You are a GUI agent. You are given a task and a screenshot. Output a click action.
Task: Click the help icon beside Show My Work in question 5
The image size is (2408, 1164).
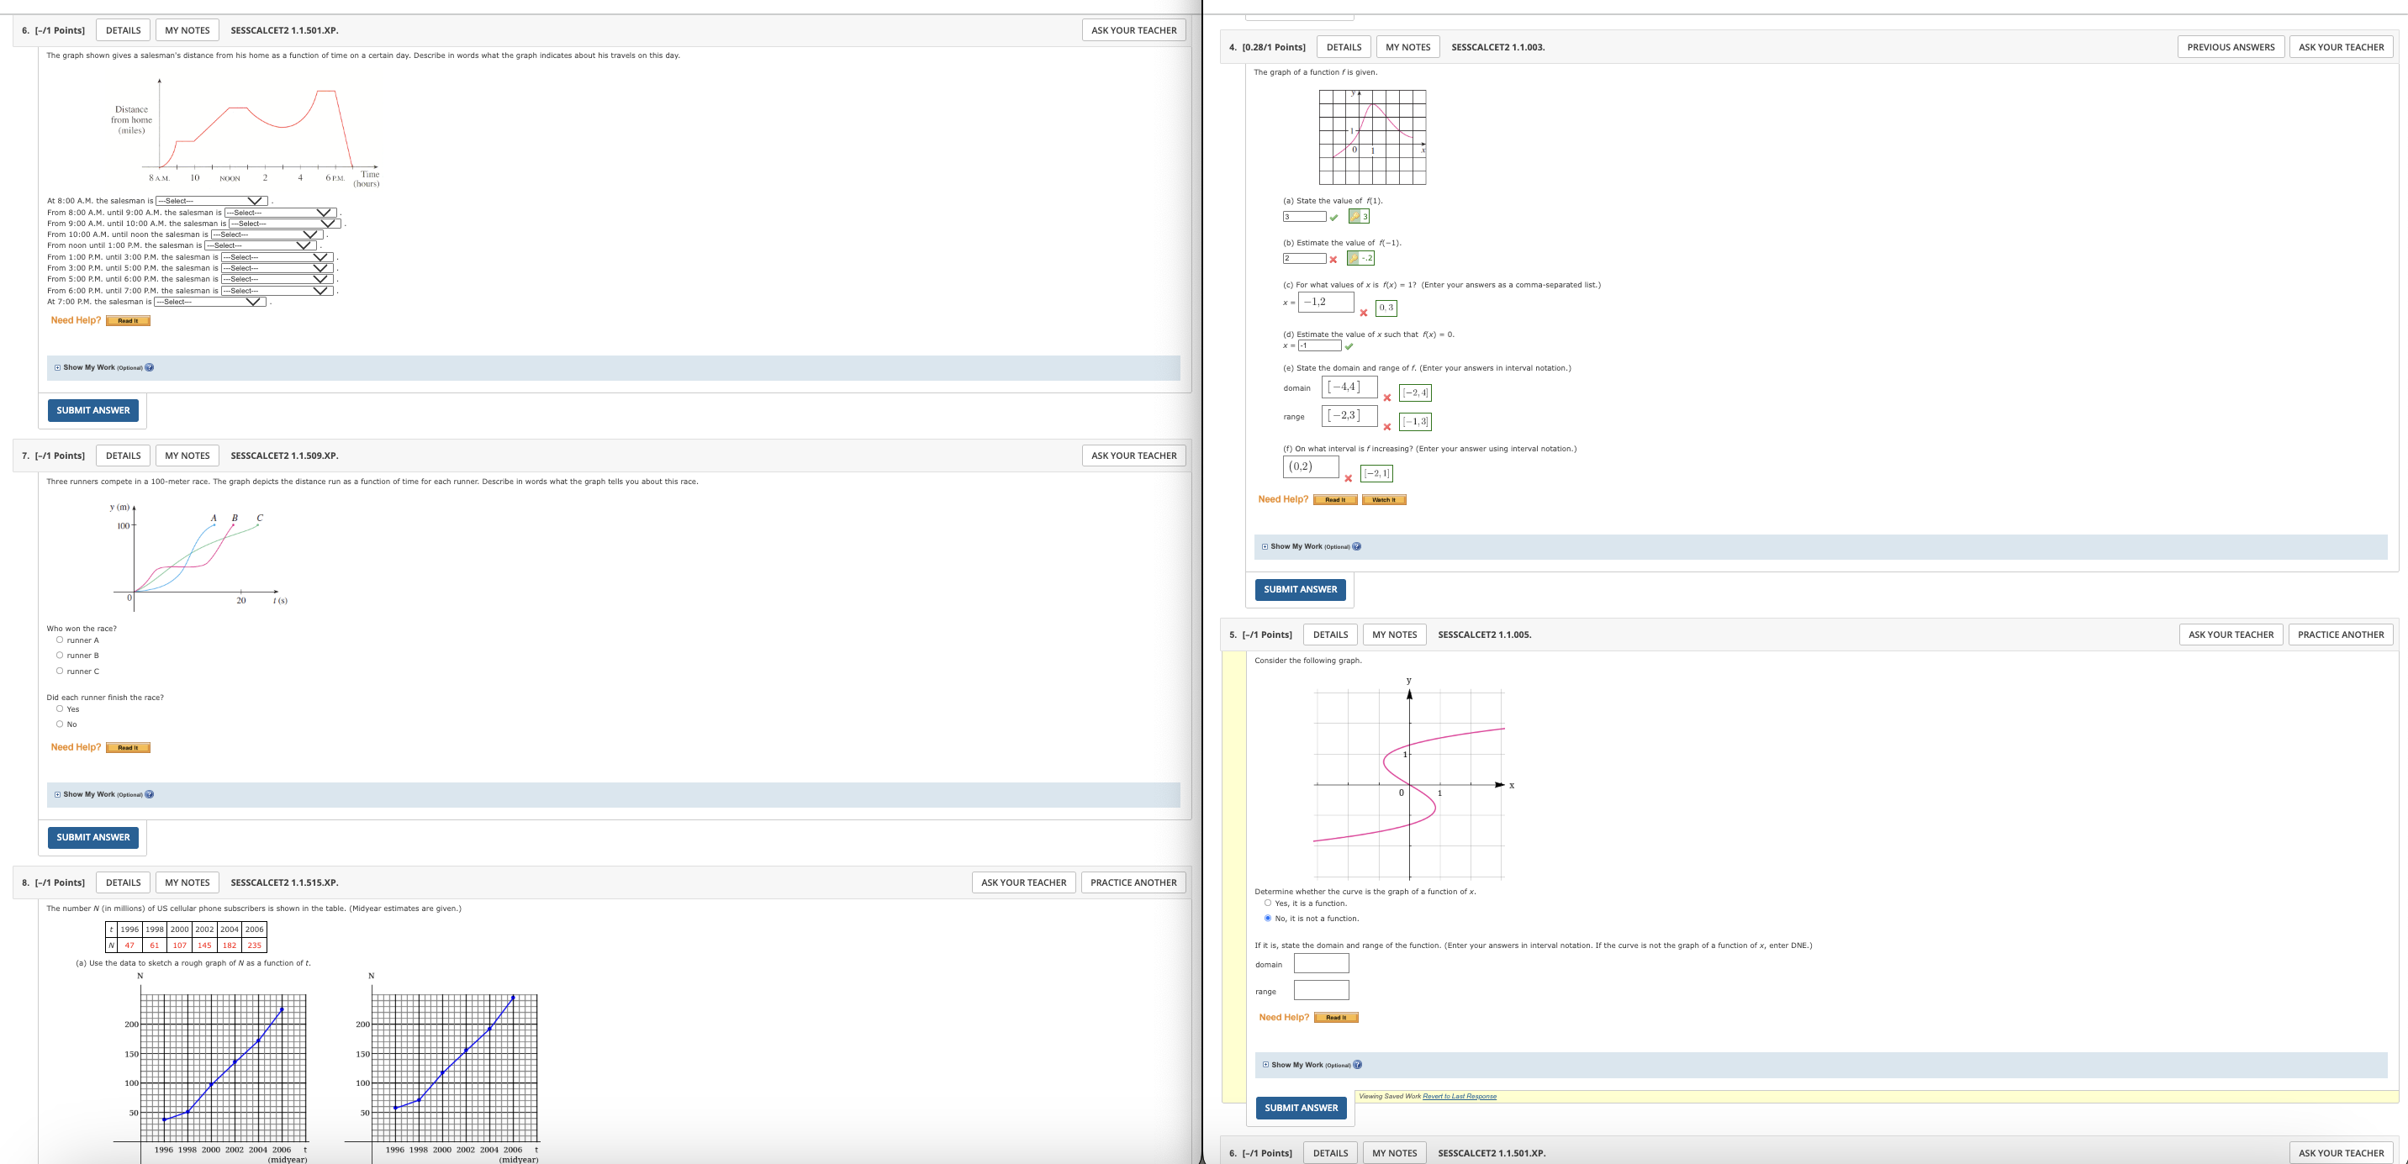[1357, 1065]
